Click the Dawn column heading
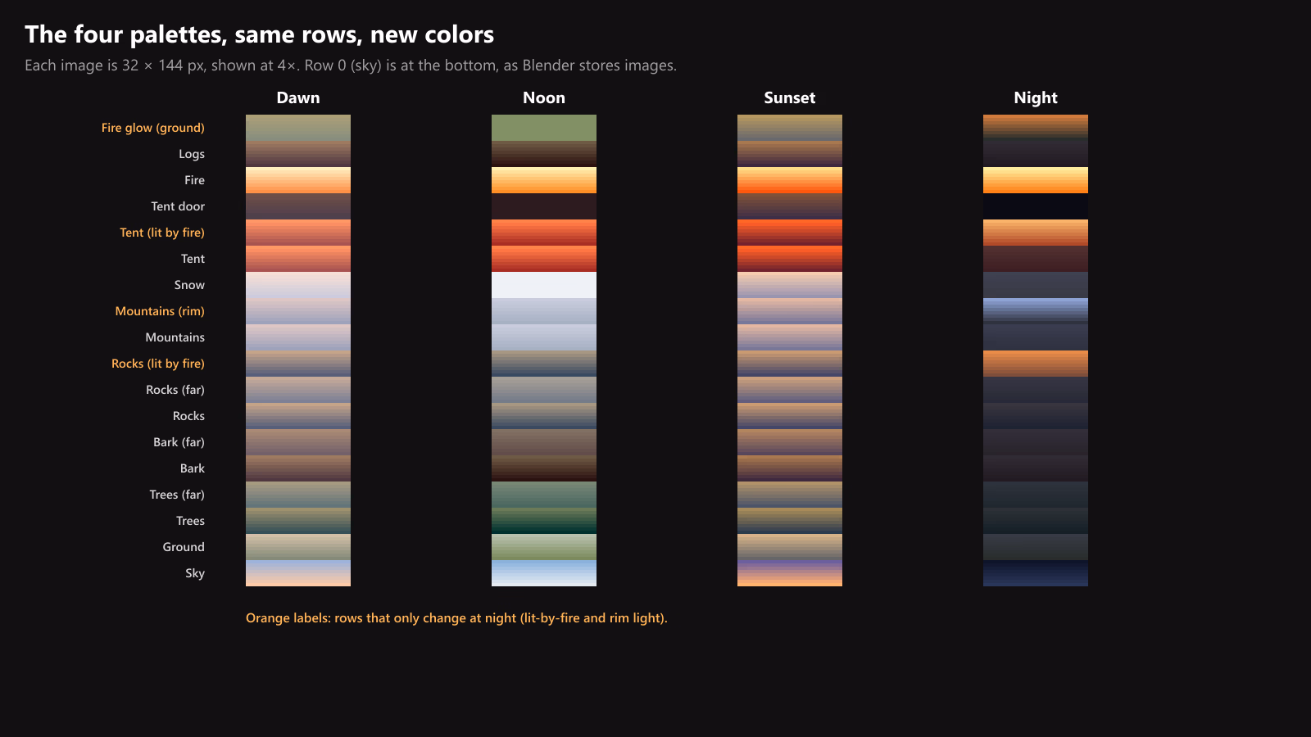1311x737 pixels. tap(298, 97)
